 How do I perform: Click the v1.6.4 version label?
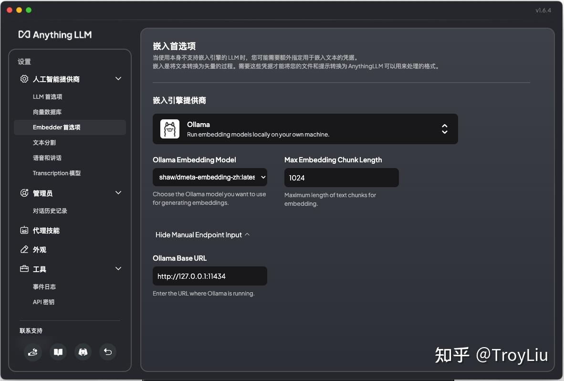pos(543,10)
